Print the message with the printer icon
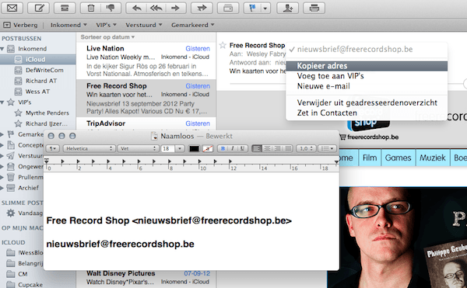 (314, 8)
